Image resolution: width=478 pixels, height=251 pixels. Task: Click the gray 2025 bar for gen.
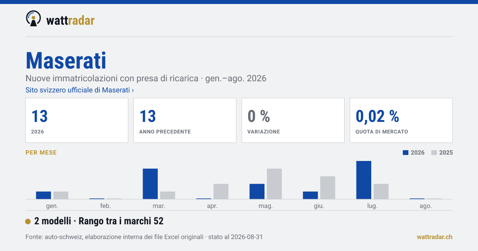coord(61,195)
